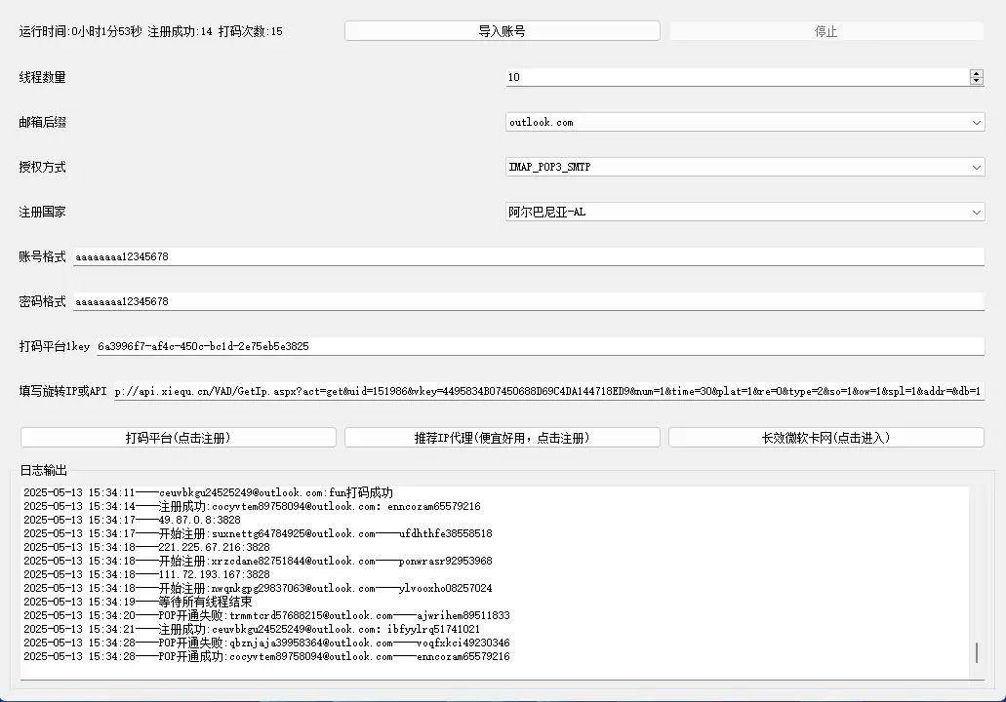Click log line 开始注册 suxnettg64784925

(258, 533)
